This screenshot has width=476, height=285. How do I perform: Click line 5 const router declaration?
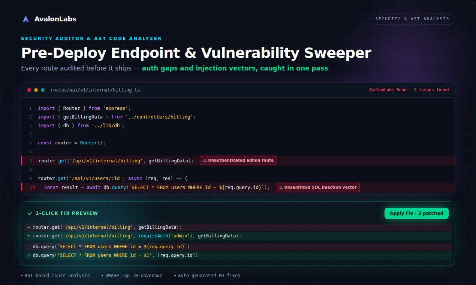(72, 143)
